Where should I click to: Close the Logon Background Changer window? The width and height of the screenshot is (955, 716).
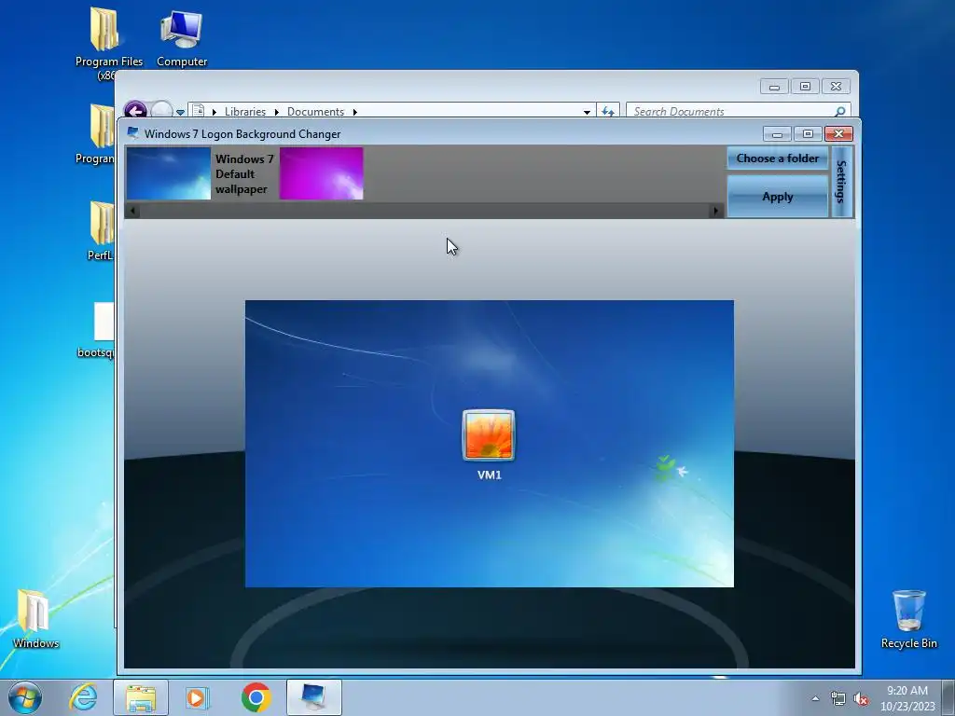click(x=838, y=134)
